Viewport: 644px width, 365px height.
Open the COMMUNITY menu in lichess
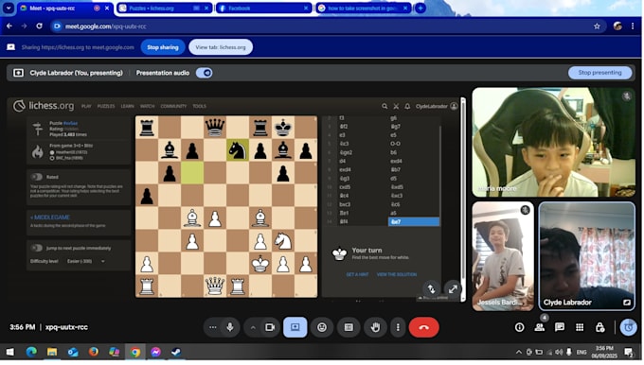tap(173, 106)
